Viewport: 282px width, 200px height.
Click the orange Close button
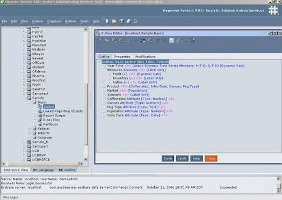(x=211, y=158)
